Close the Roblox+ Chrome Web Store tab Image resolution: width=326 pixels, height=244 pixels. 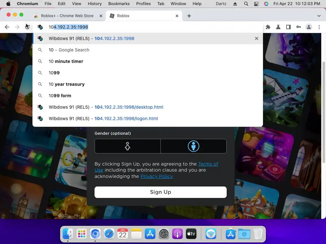tap(101, 16)
